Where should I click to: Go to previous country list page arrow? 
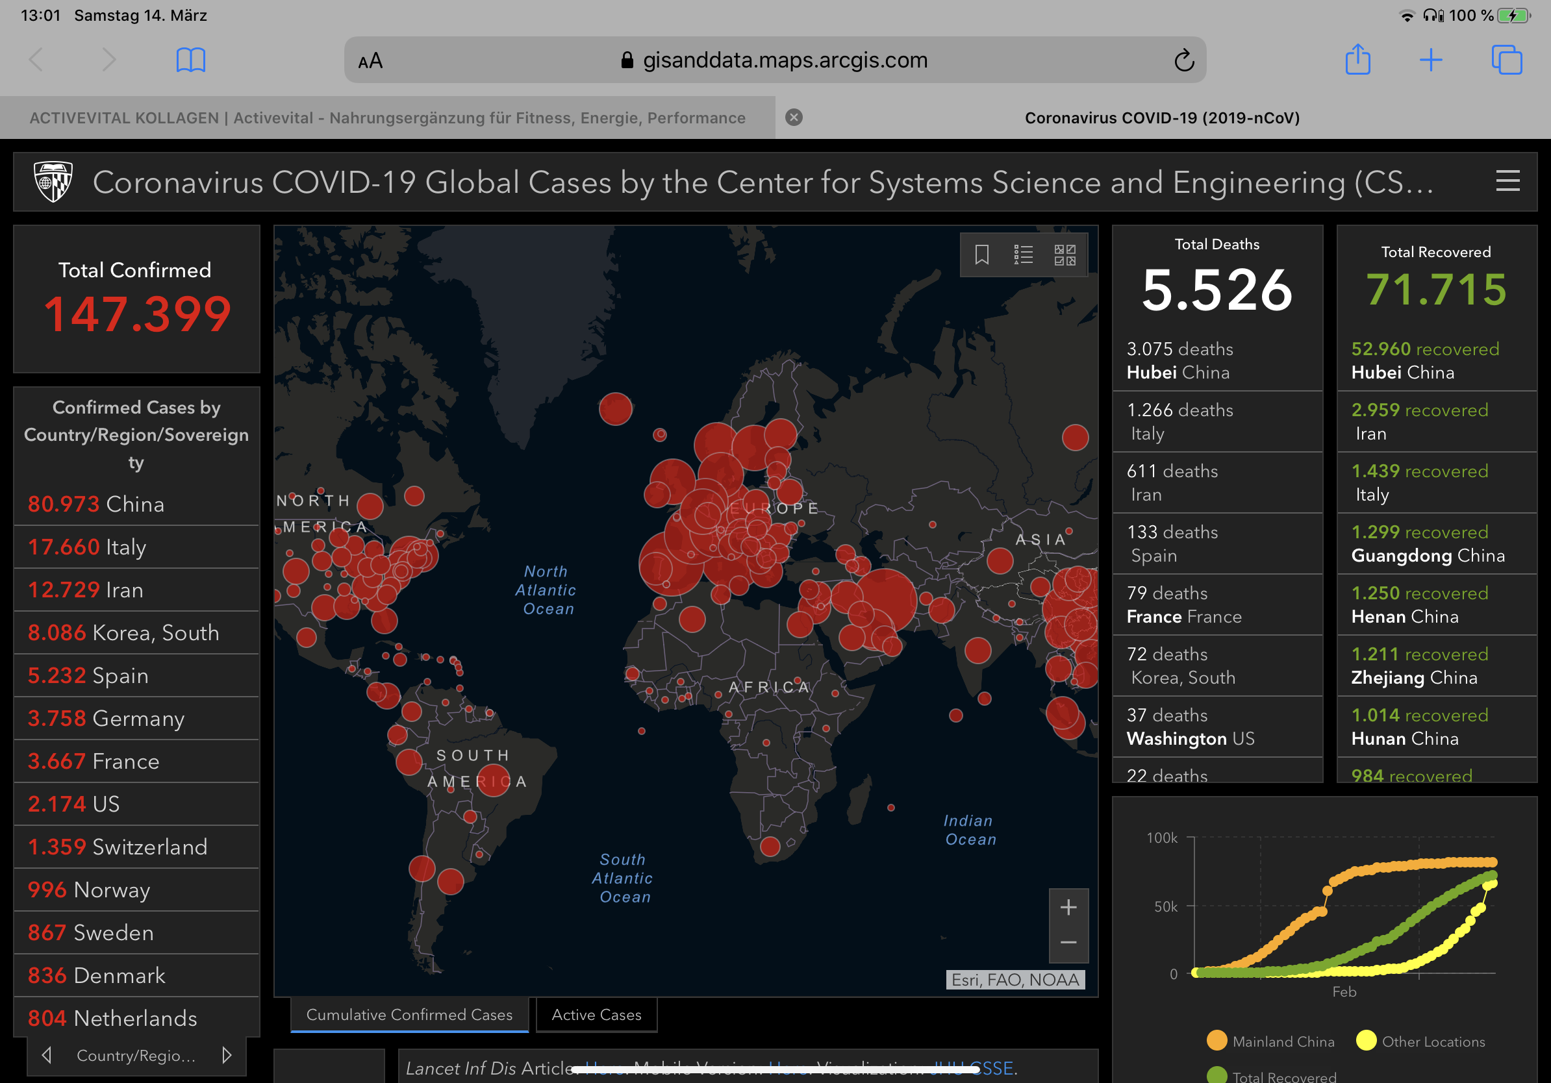47,1054
